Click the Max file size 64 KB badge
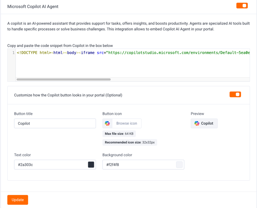This screenshot has height=208, width=257. [119, 134]
